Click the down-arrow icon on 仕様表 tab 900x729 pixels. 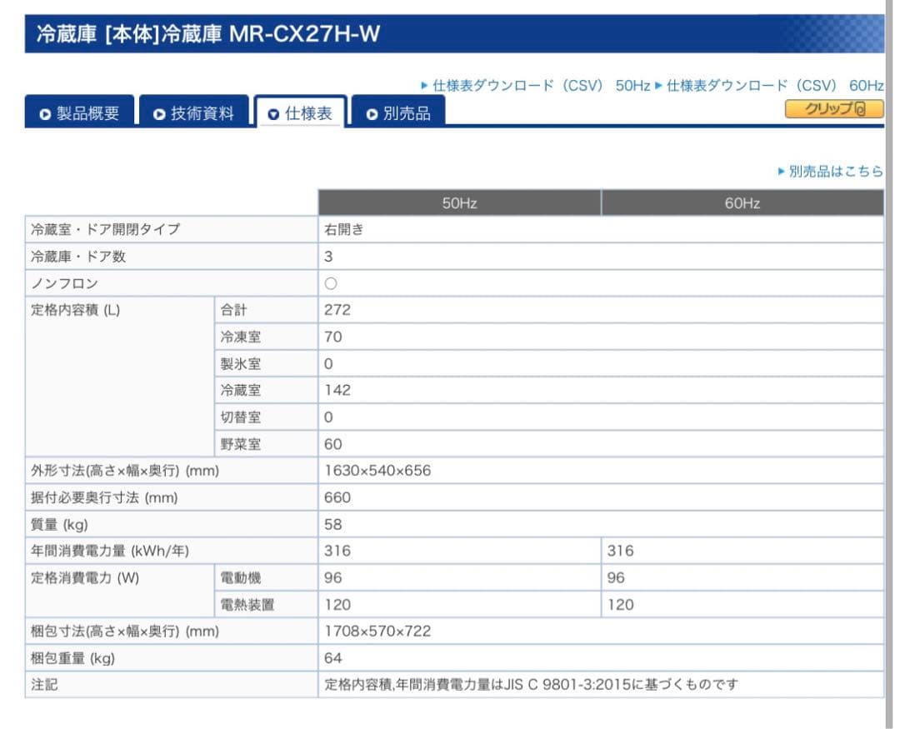point(271,112)
